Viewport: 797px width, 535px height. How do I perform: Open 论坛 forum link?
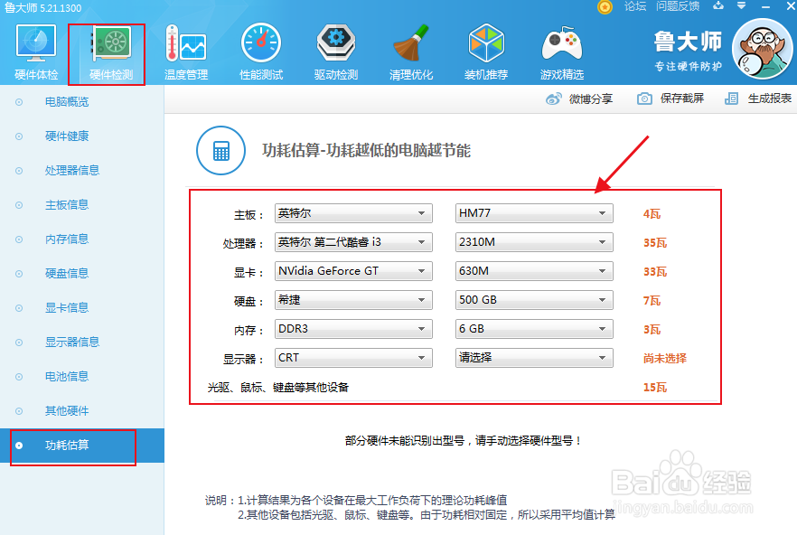click(x=635, y=6)
